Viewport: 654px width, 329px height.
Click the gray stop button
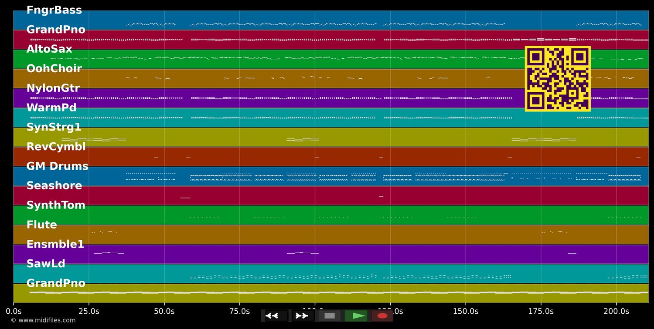pyautogui.click(x=330, y=316)
